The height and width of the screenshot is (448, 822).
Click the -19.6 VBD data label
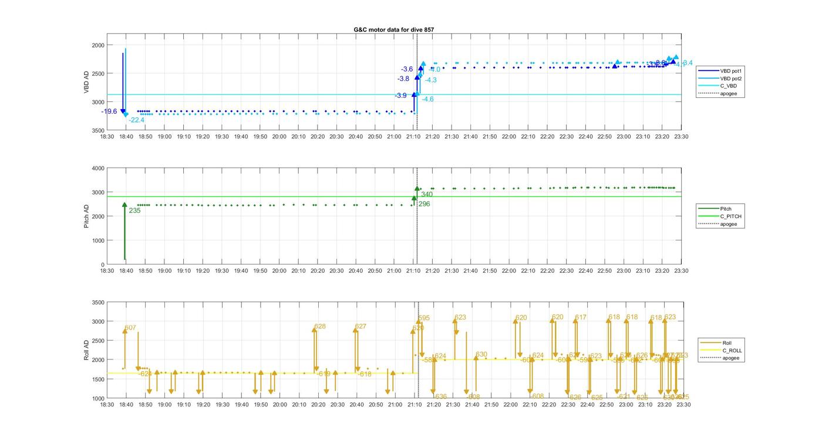click(x=109, y=111)
